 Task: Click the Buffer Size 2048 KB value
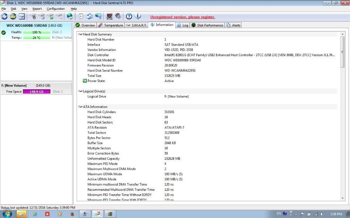pos(170,143)
